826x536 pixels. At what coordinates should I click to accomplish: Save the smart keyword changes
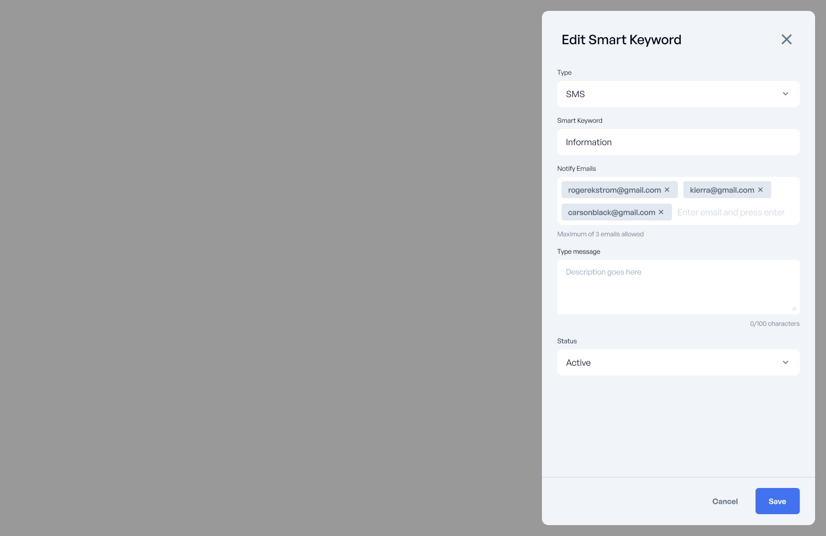pos(777,501)
